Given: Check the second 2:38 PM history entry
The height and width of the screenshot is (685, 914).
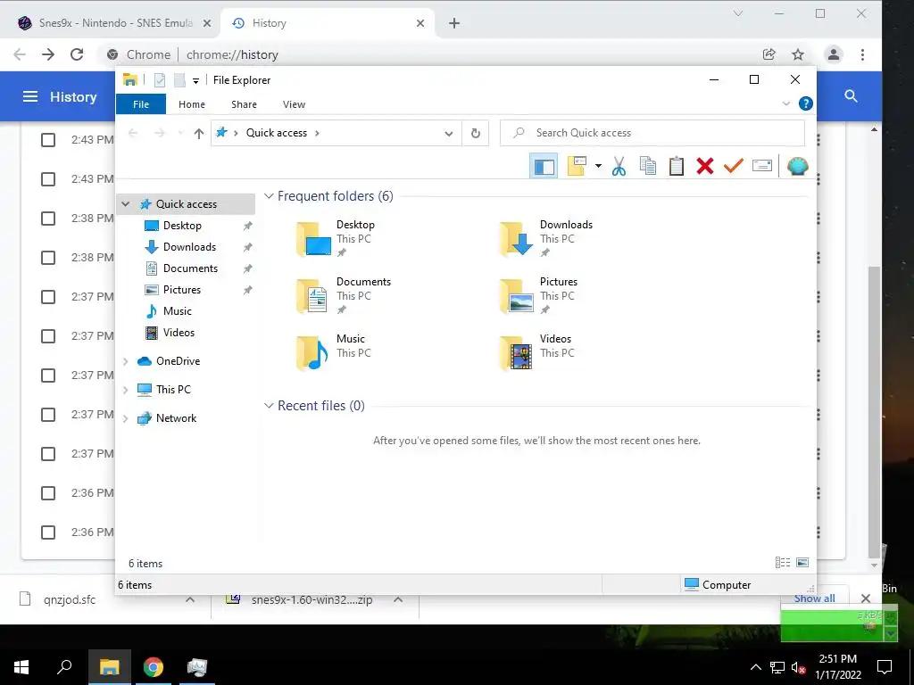Looking at the screenshot, I should pyautogui.click(x=48, y=258).
